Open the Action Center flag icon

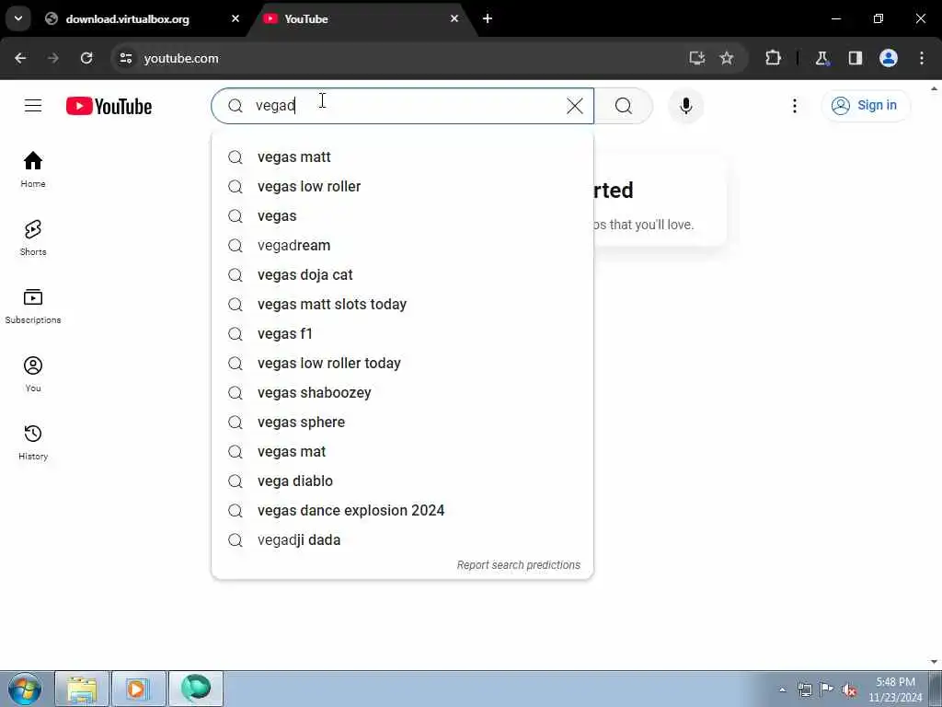point(827,690)
